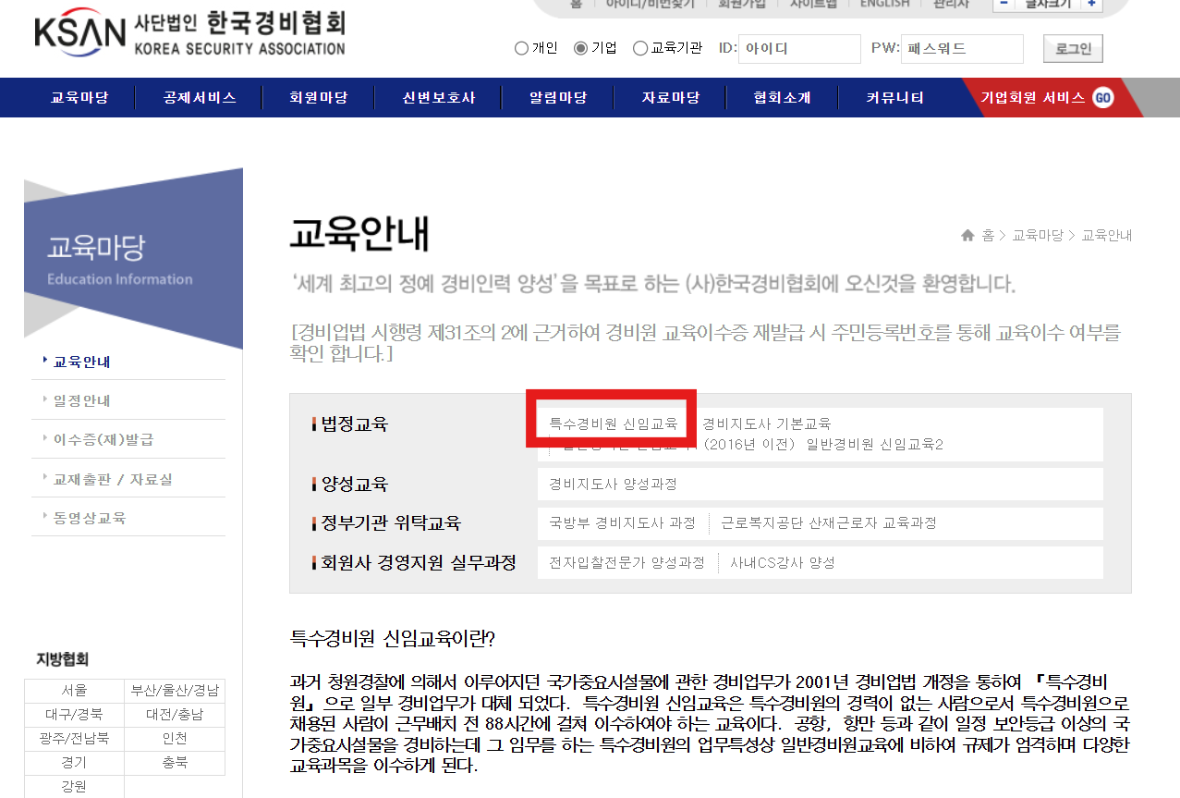Open the 협회소개 menu

coord(781,97)
